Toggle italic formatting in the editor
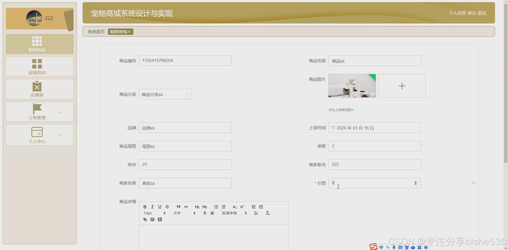Screen dimensions: 508x250 click(x=152, y=207)
